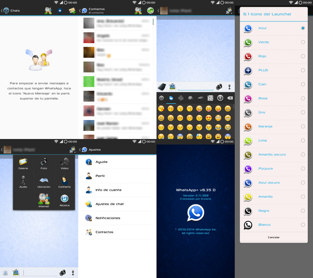This screenshot has width=313, height=278.
Task: Open contact search in the Chats header
Action: tap(48, 11)
